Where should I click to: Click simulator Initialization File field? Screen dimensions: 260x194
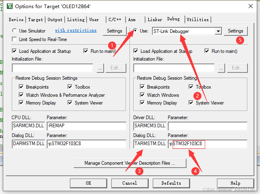point(52,68)
